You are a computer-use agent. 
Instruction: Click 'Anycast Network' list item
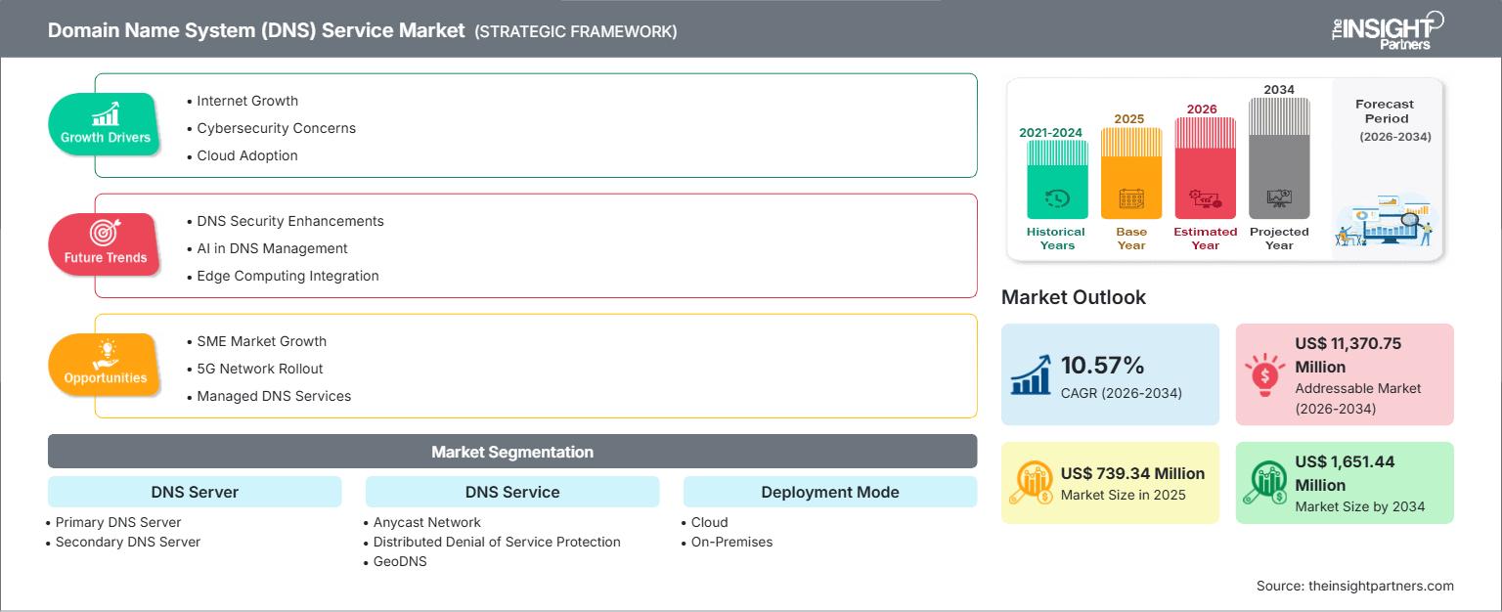[x=427, y=522]
